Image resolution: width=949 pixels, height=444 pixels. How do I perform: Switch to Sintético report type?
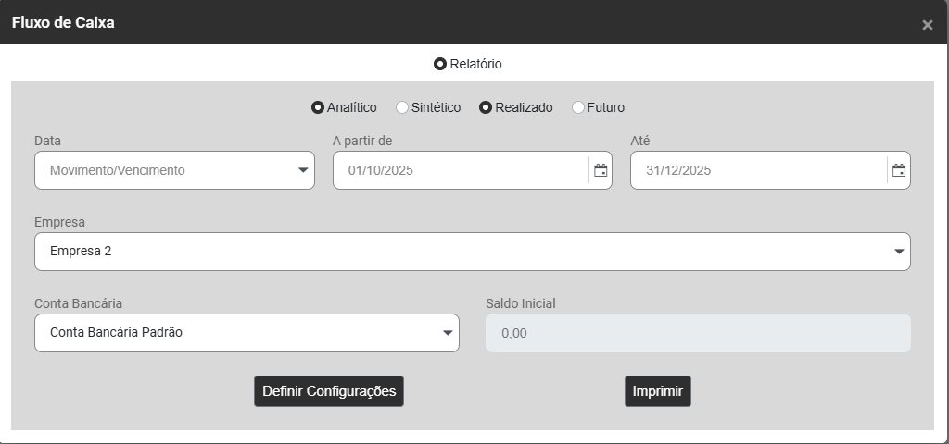point(402,107)
